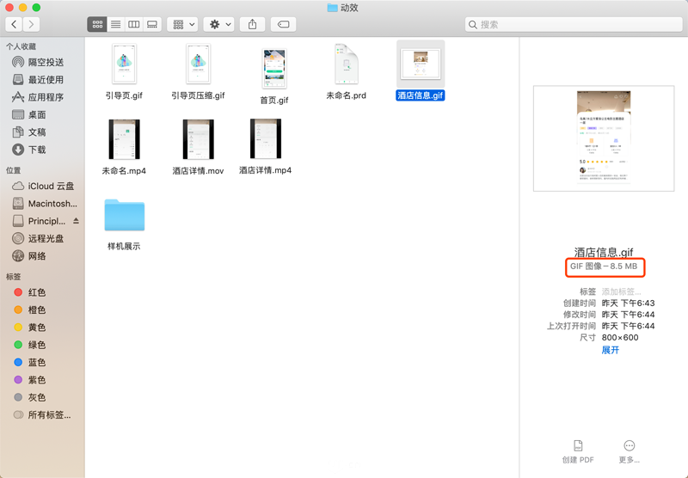Click the 动效 window title folder
Screen dimensions: 688x478
point(343,8)
